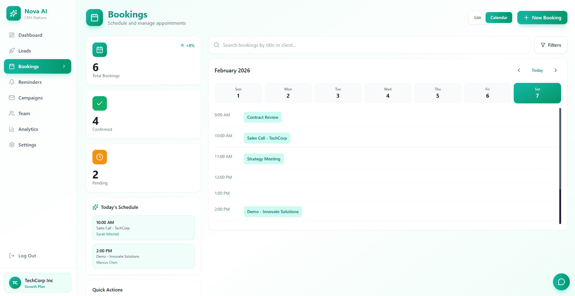Open the Reminders page
Image resolution: width=575 pixels, height=296 pixels.
click(30, 82)
